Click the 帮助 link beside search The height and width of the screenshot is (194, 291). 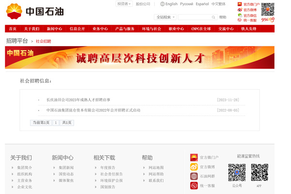click(x=223, y=17)
